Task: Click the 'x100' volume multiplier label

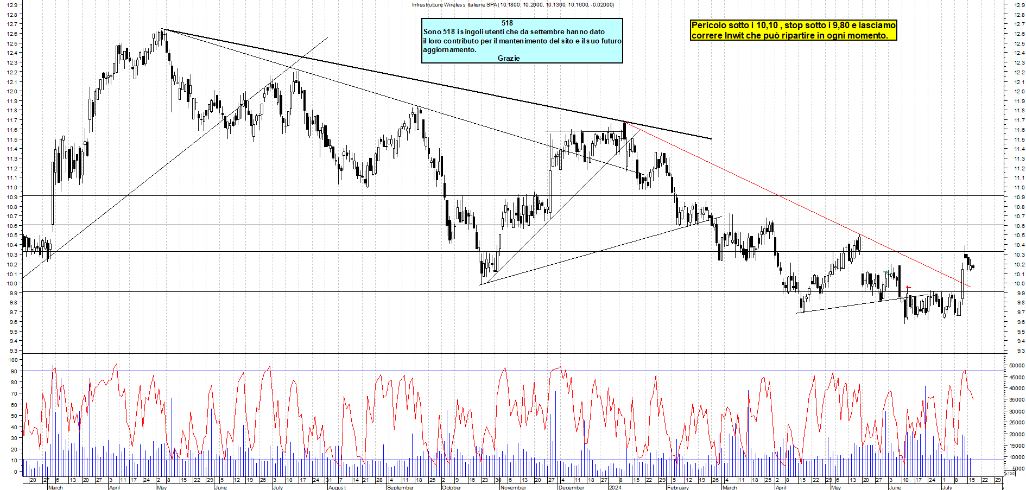Action: 1009,473
